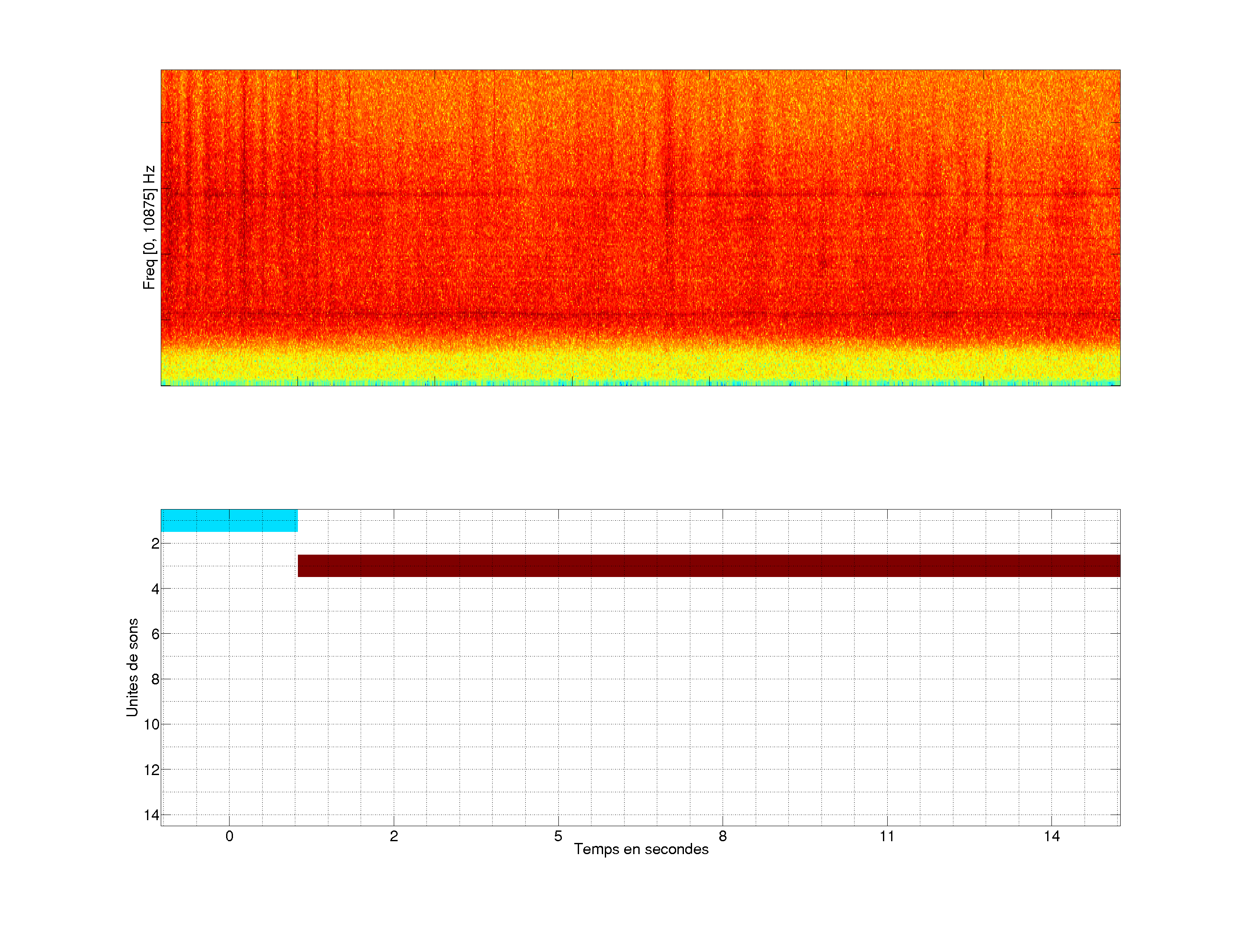Click the center of the spectrogram plot
The height and width of the screenshot is (928, 1238).
click(640, 228)
